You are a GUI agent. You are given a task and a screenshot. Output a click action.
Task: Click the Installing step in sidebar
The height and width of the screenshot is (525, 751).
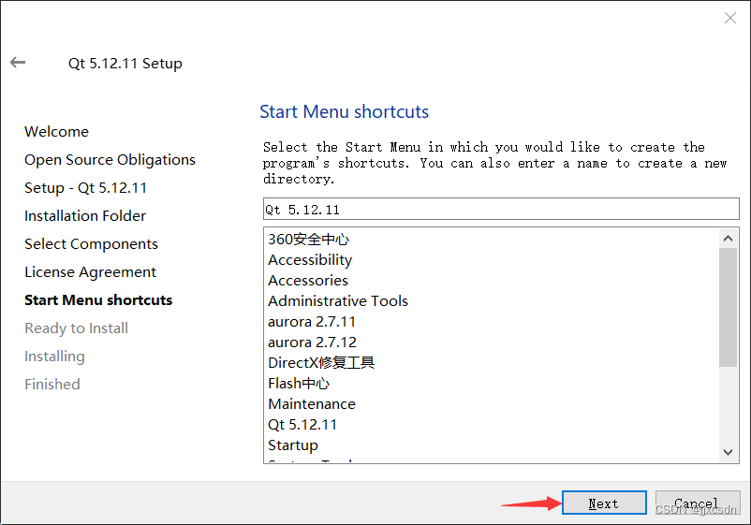[54, 357]
